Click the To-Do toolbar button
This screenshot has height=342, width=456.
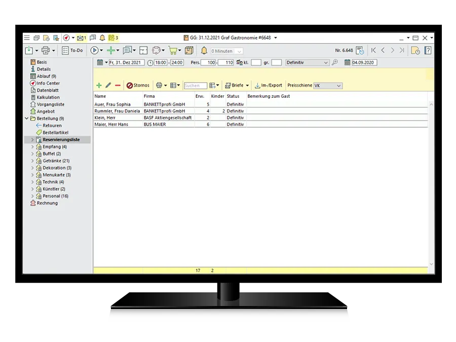coord(72,51)
